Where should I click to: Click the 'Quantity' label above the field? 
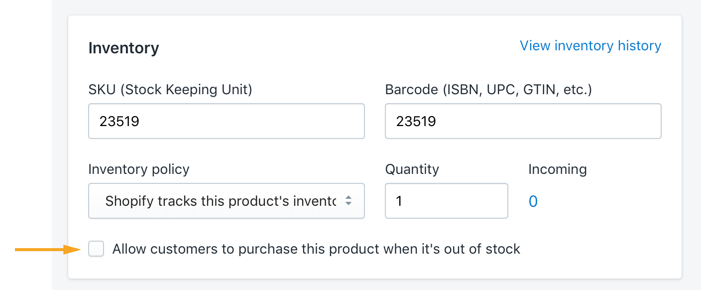[412, 169]
